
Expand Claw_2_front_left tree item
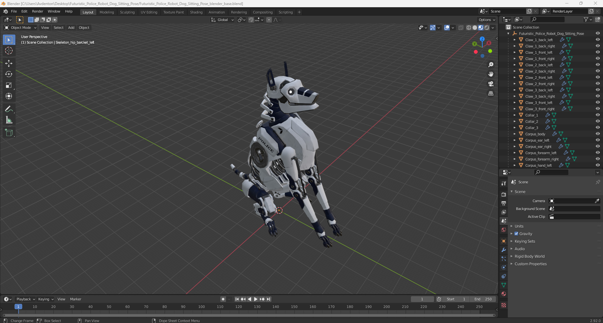point(514,77)
